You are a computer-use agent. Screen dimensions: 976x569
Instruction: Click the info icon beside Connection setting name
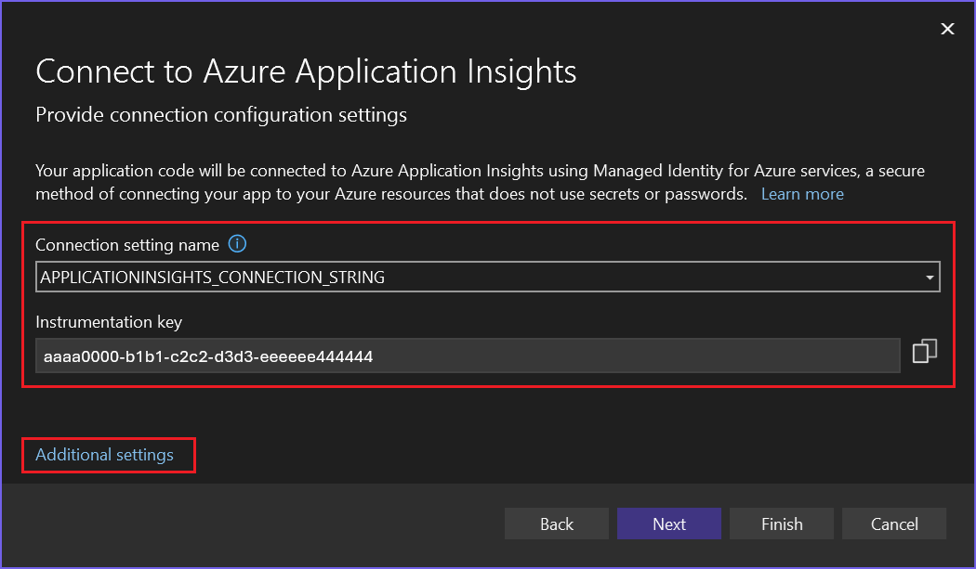[237, 243]
